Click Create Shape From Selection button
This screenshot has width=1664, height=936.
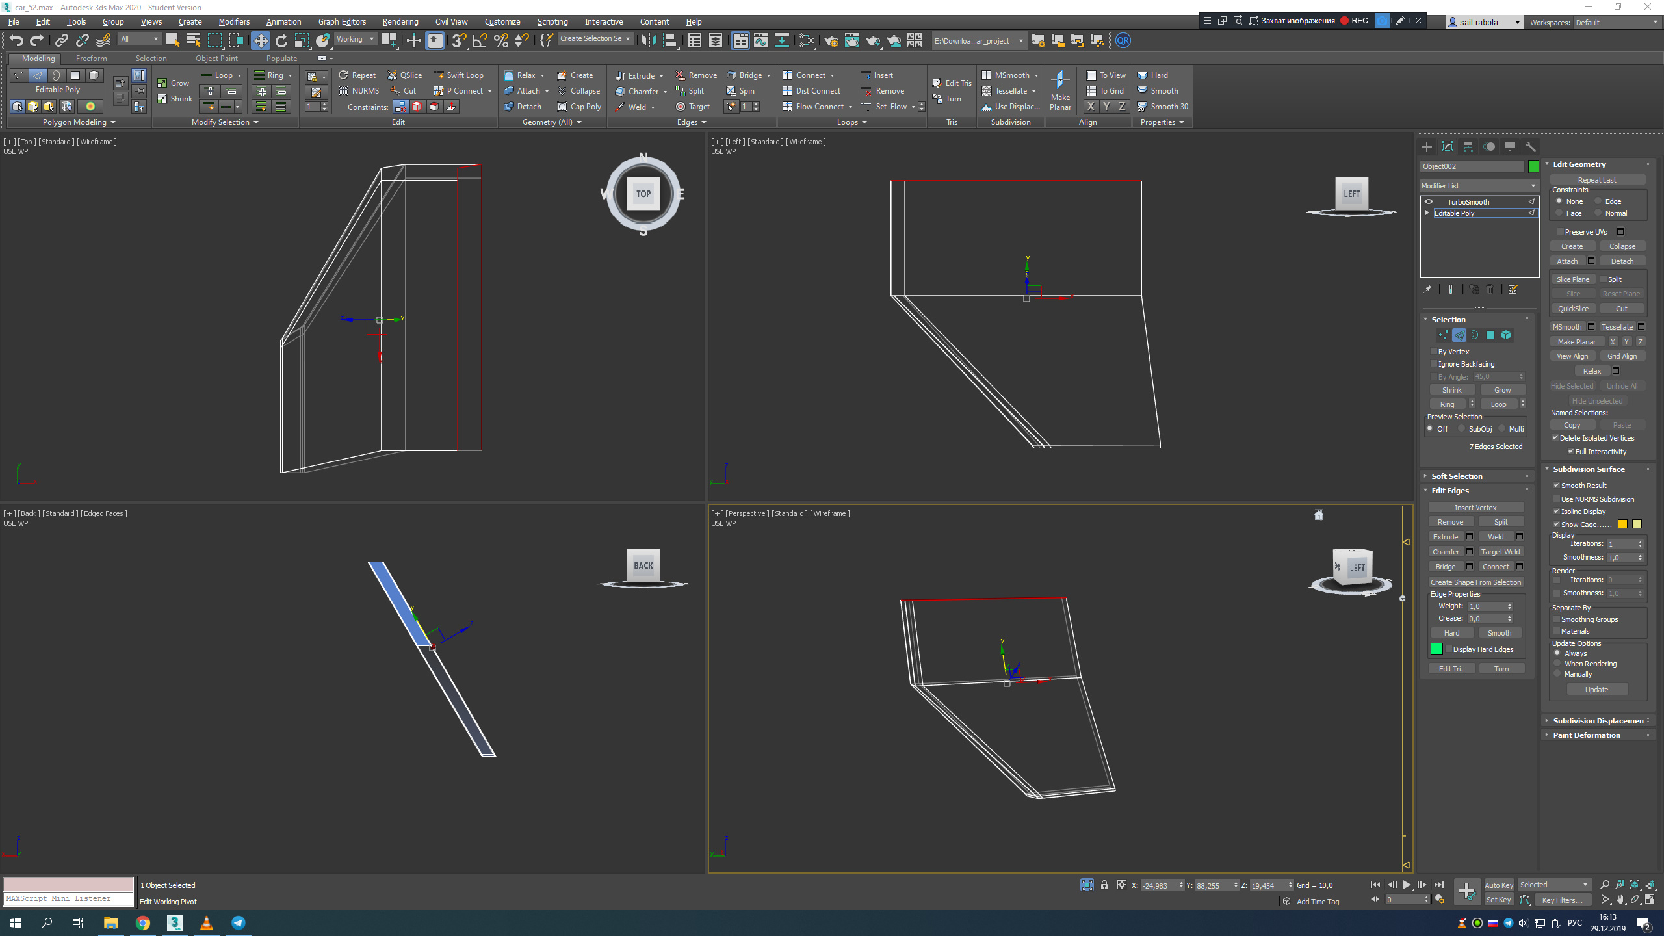point(1476,582)
